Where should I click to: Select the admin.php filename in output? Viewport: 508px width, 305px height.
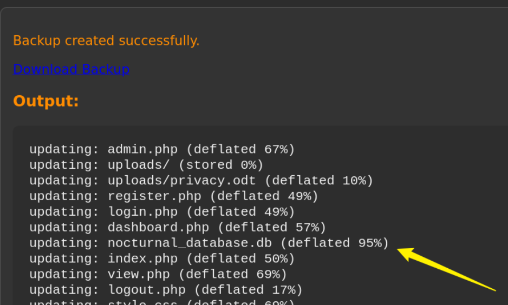click(142, 149)
